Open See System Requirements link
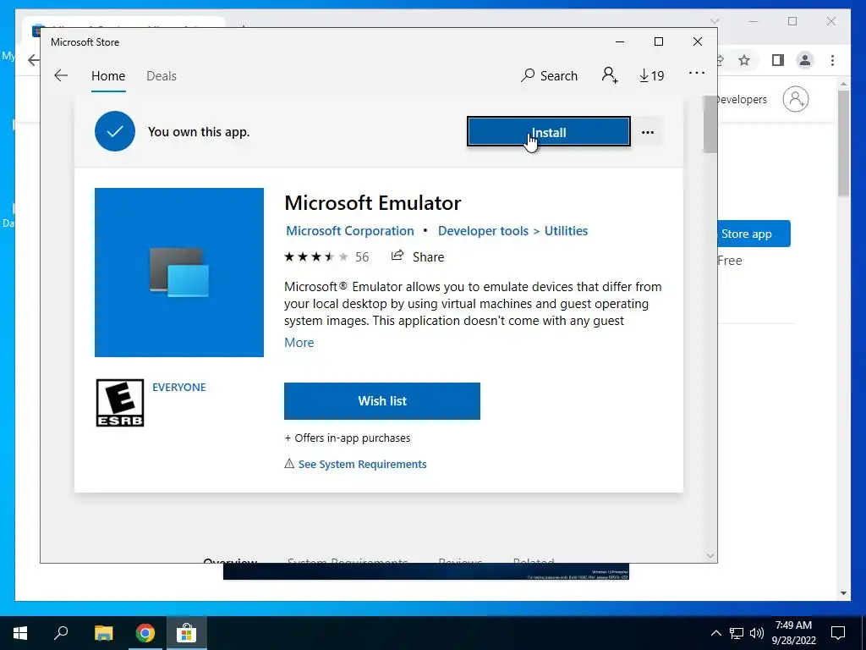Image resolution: width=866 pixels, height=650 pixels. [362, 465]
